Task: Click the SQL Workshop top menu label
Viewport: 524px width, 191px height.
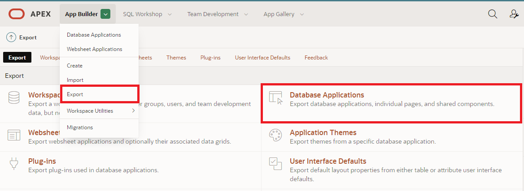Action: (143, 14)
